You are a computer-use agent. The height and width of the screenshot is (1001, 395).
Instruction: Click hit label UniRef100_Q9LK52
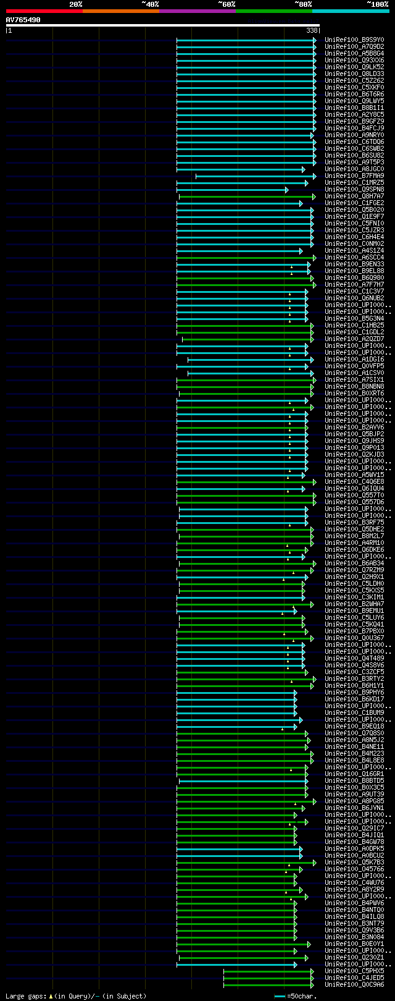354,67
